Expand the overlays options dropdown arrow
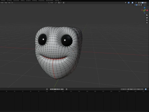This screenshot has height=112, width=149. [x=134, y=3]
